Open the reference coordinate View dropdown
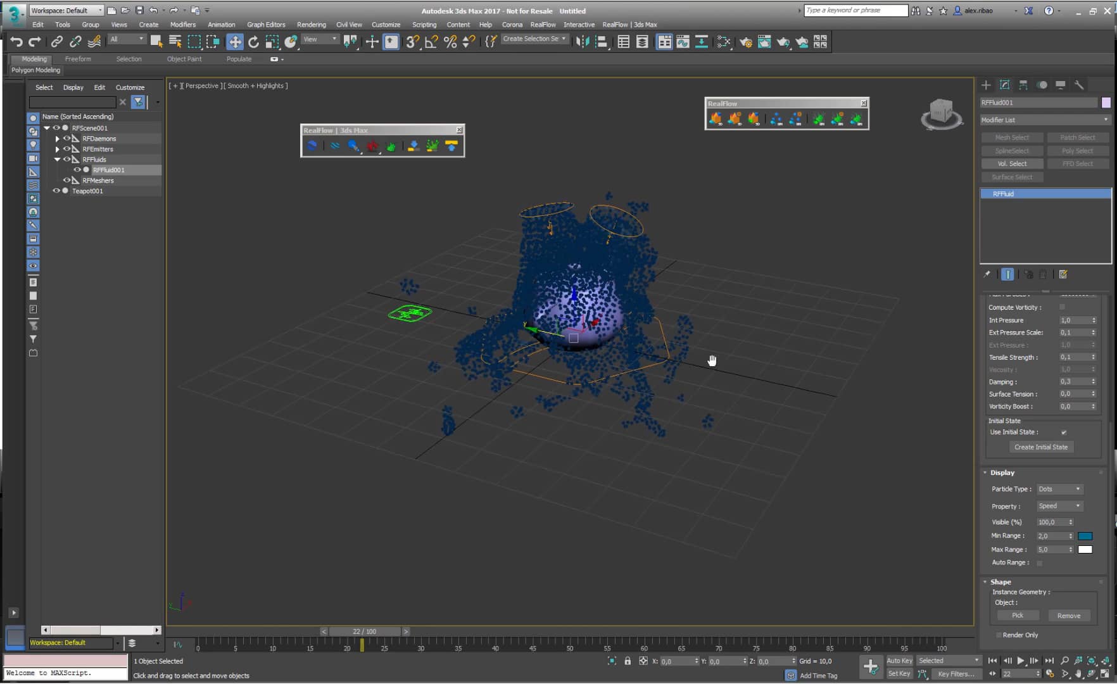The image size is (1117, 684). (320, 39)
